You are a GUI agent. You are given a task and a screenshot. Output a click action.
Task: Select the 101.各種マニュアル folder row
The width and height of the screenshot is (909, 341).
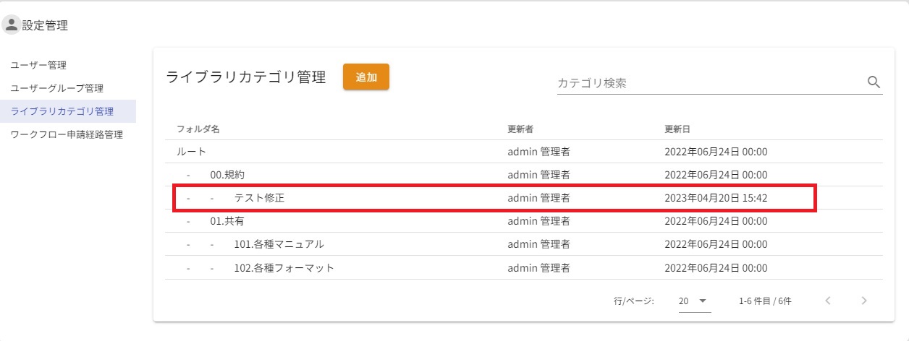pos(279,244)
